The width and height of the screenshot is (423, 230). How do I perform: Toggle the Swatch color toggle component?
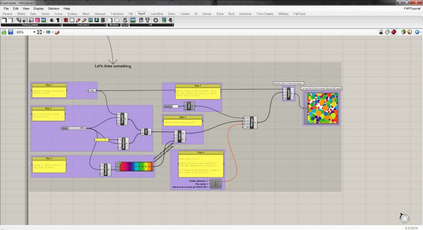175,106
